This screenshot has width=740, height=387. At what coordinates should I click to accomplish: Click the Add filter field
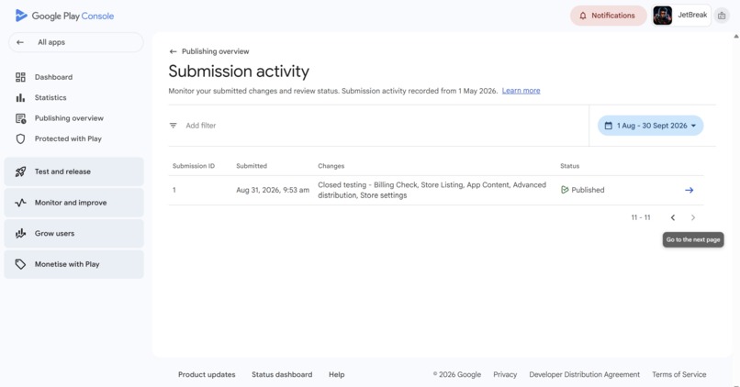(x=200, y=126)
